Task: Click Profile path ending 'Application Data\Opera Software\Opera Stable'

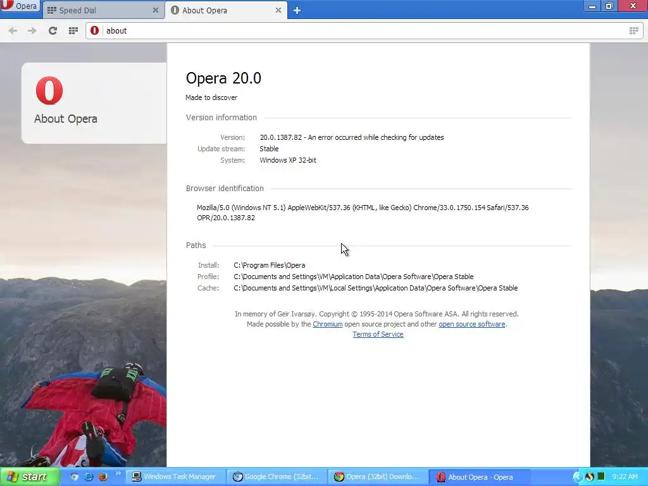Action: click(x=353, y=277)
